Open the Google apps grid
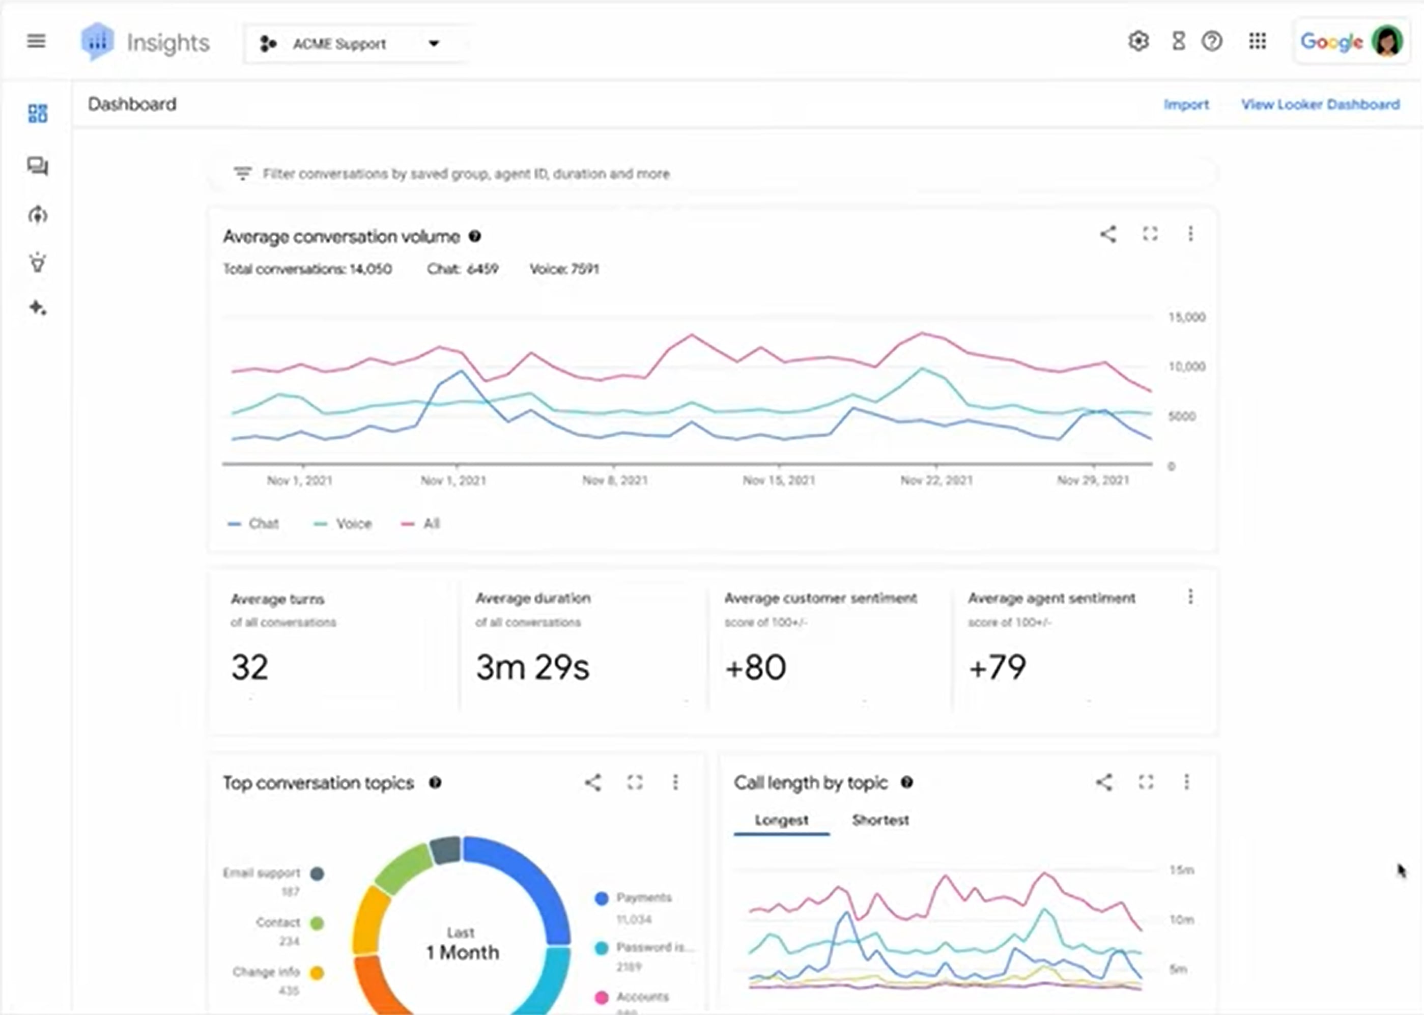This screenshot has height=1015, width=1424. click(1257, 41)
